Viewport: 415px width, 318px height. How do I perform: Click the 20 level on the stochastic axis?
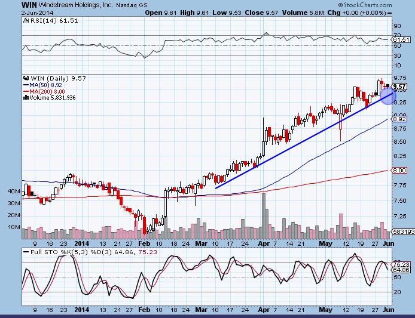click(398, 292)
